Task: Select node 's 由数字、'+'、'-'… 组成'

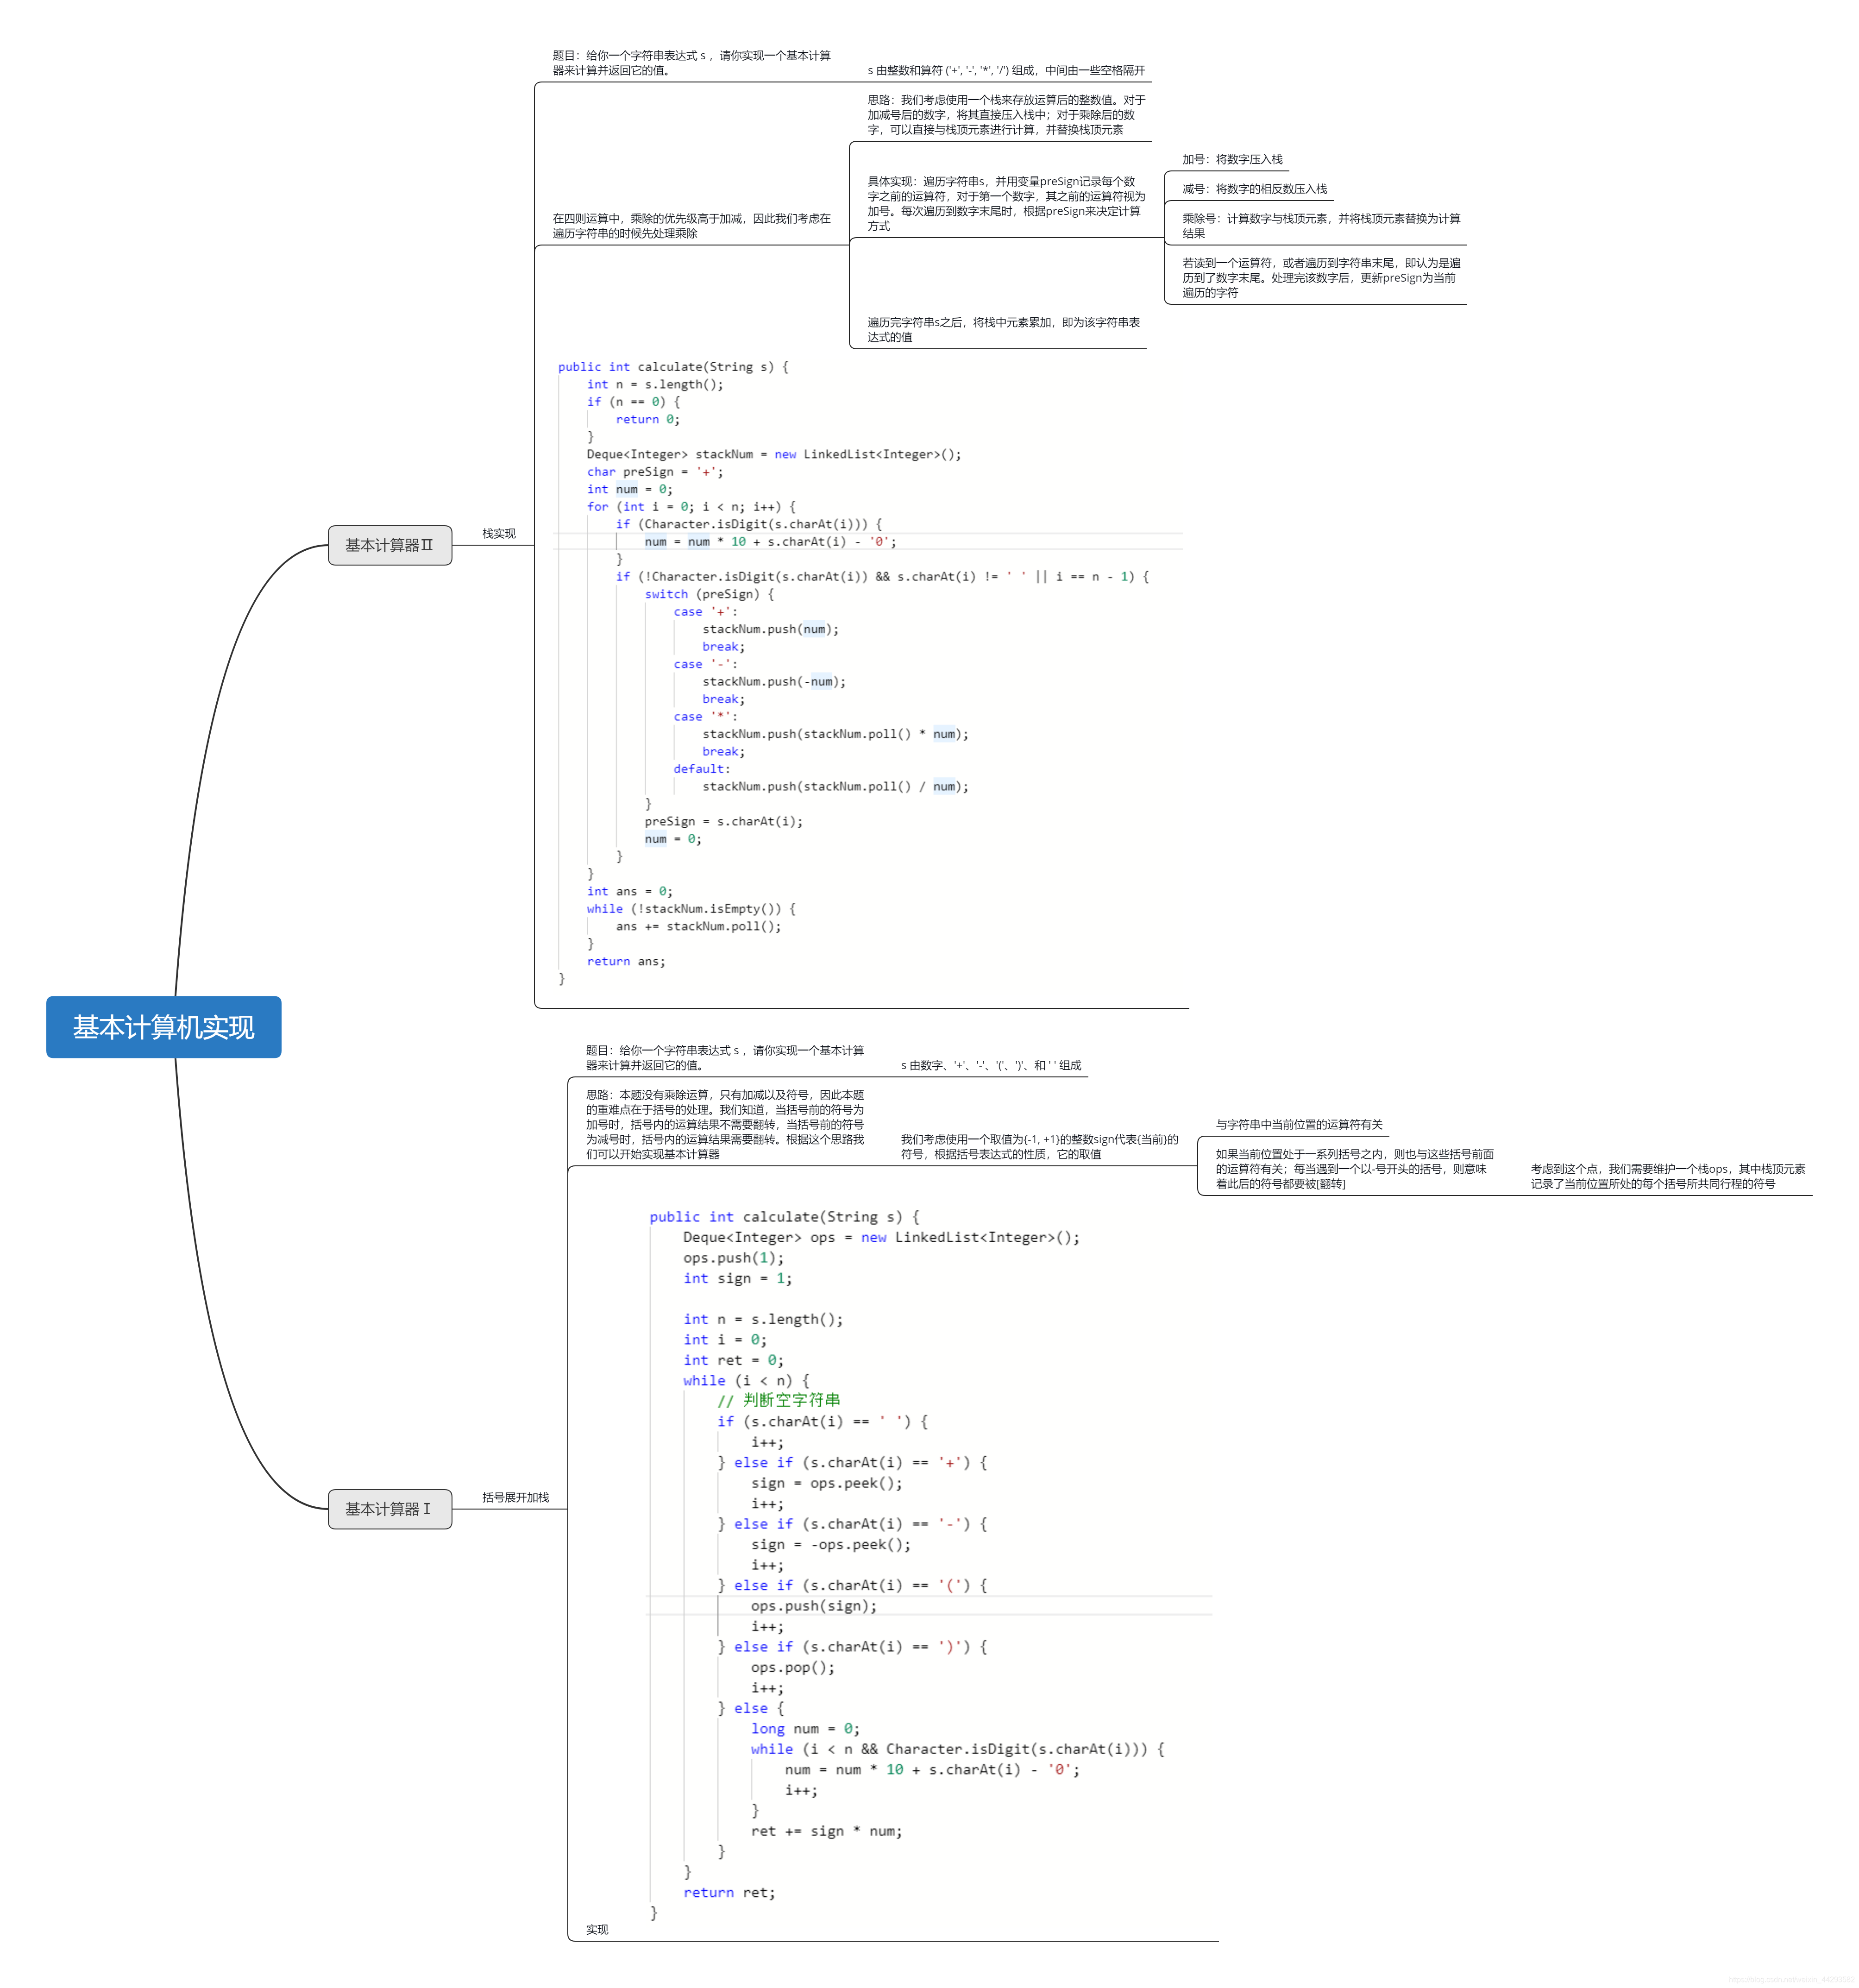Action: (991, 1065)
